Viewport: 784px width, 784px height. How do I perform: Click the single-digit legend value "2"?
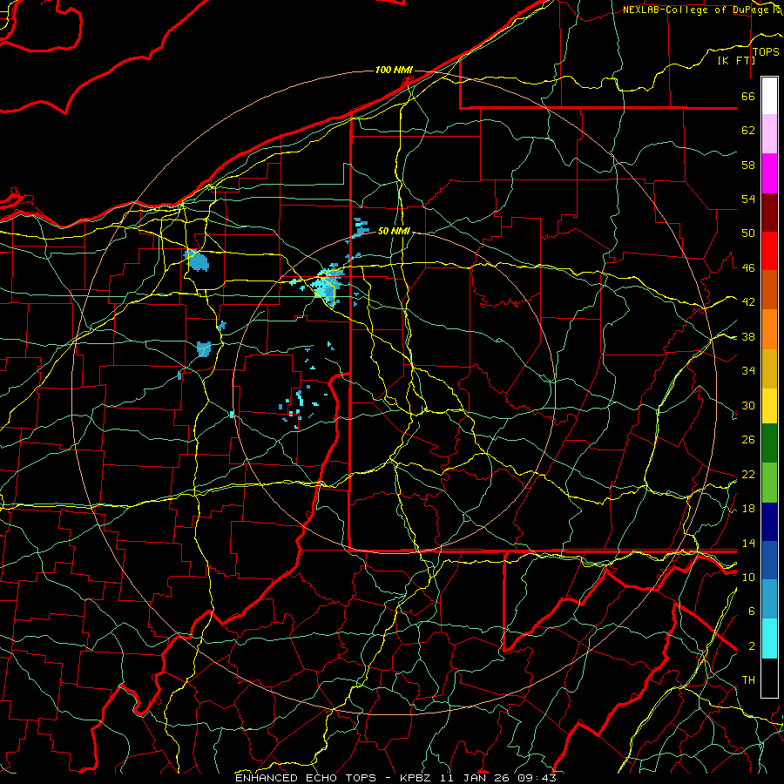(x=752, y=646)
